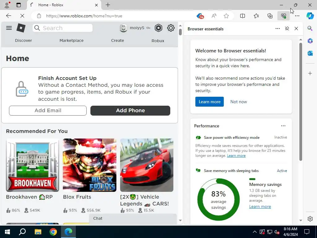Click the browser address bar URL
Screen dimensions: 317x238
point(84,16)
